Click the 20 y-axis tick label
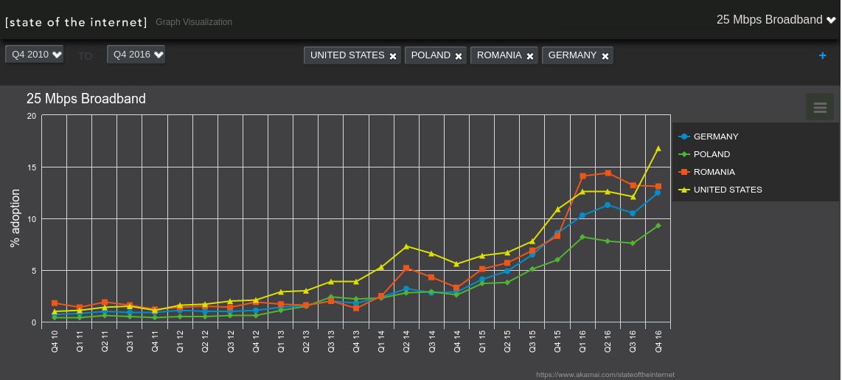The height and width of the screenshot is (380, 842). click(x=32, y=116)
